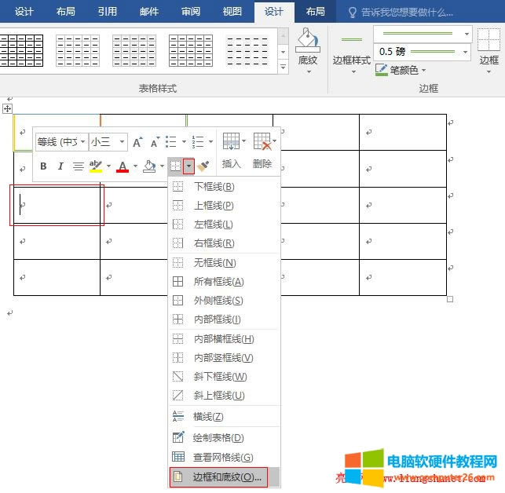505x493 pixels.
Task: Click the table resize handle
Action: (450, 299)
